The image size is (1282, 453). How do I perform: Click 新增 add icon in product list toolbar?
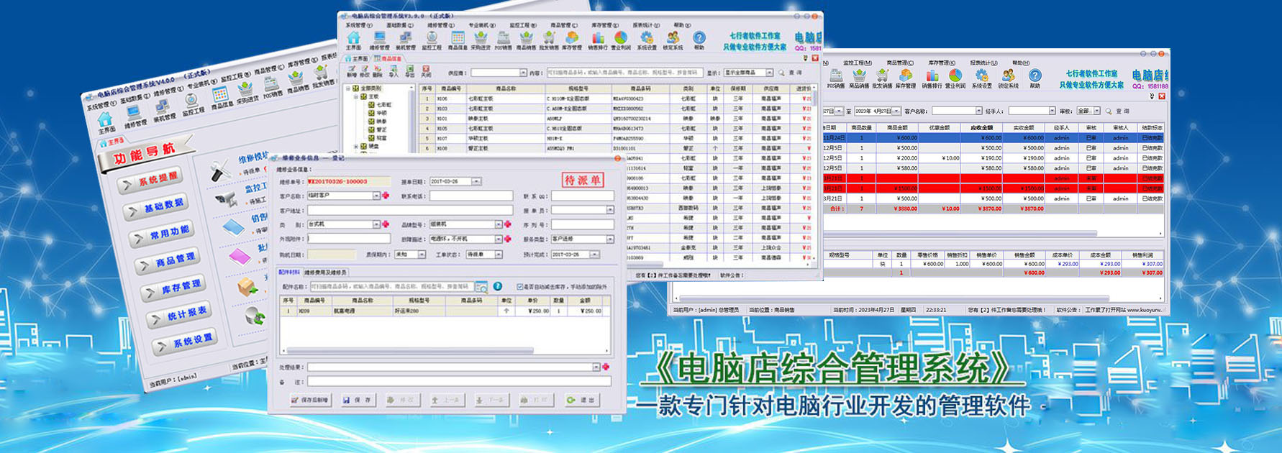coord(352,72)
